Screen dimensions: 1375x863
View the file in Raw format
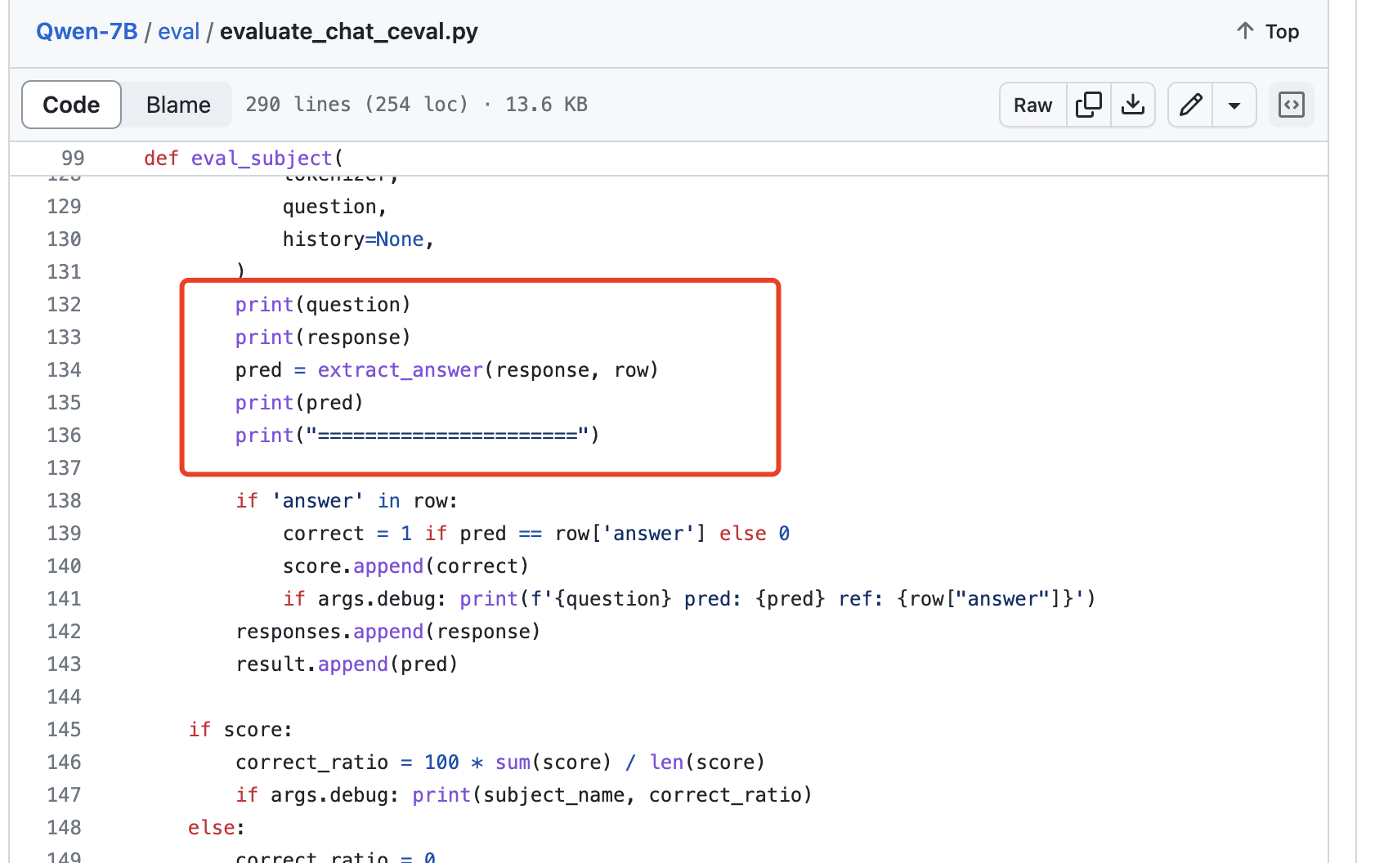click(x=1032, y=105)
